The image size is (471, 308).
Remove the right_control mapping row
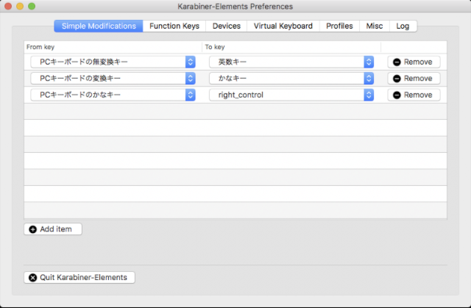(x=414, y=95)
